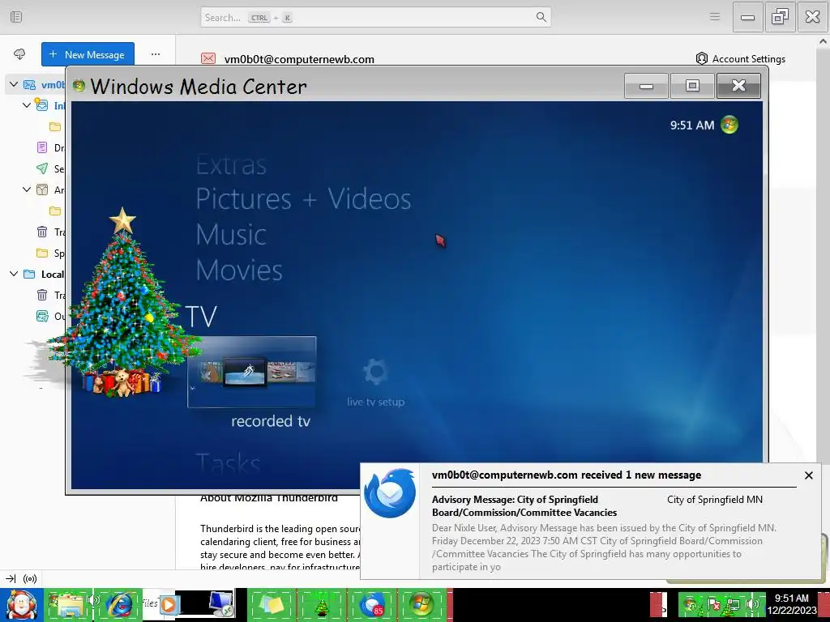Click the online status broadcast icon in status bar
Viewport: 830px width, 622px height.
[x=30, y=578]
